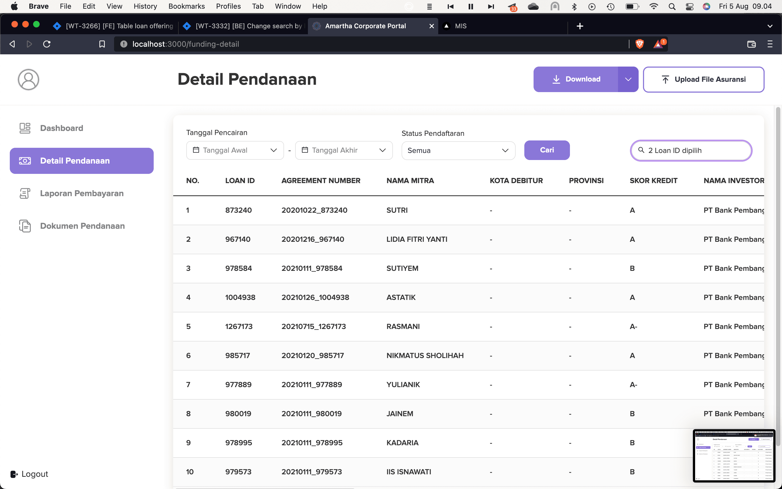Open the Status Pendaftaran Semua dropdown

tap(458, 151)
